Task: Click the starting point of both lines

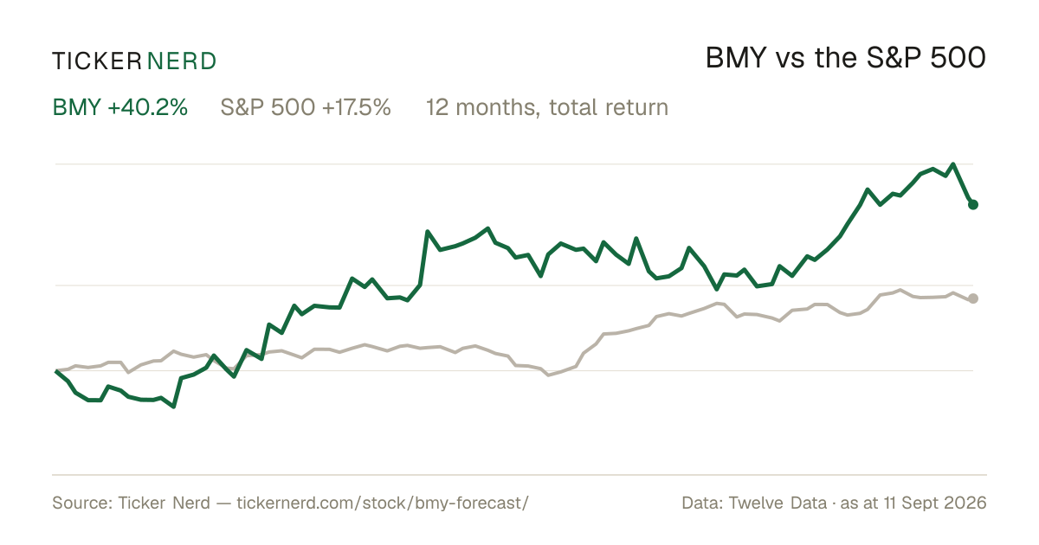Action: click(x=56, y=371)
